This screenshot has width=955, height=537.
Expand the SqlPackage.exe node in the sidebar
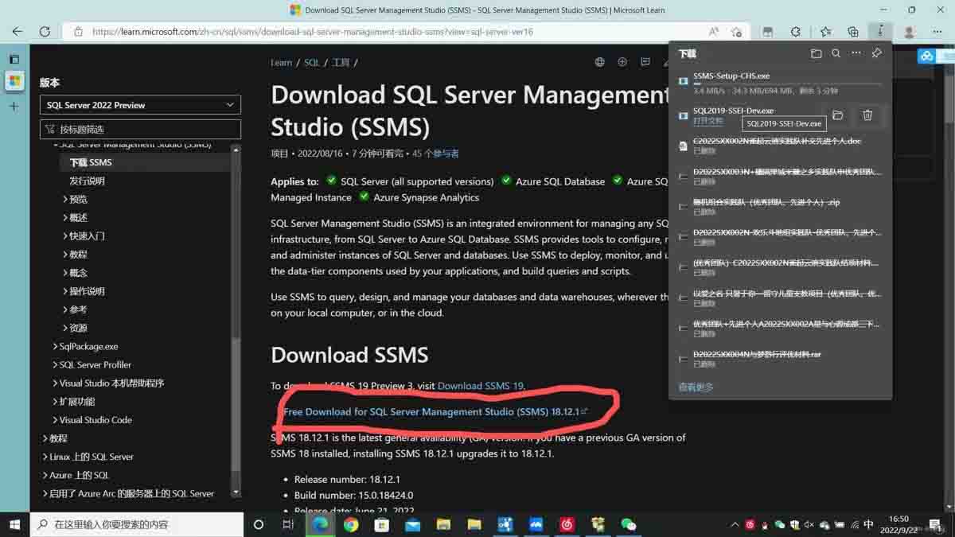[88, 346]
